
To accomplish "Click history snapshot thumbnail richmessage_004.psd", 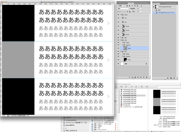I will click(x=157, y=7).
